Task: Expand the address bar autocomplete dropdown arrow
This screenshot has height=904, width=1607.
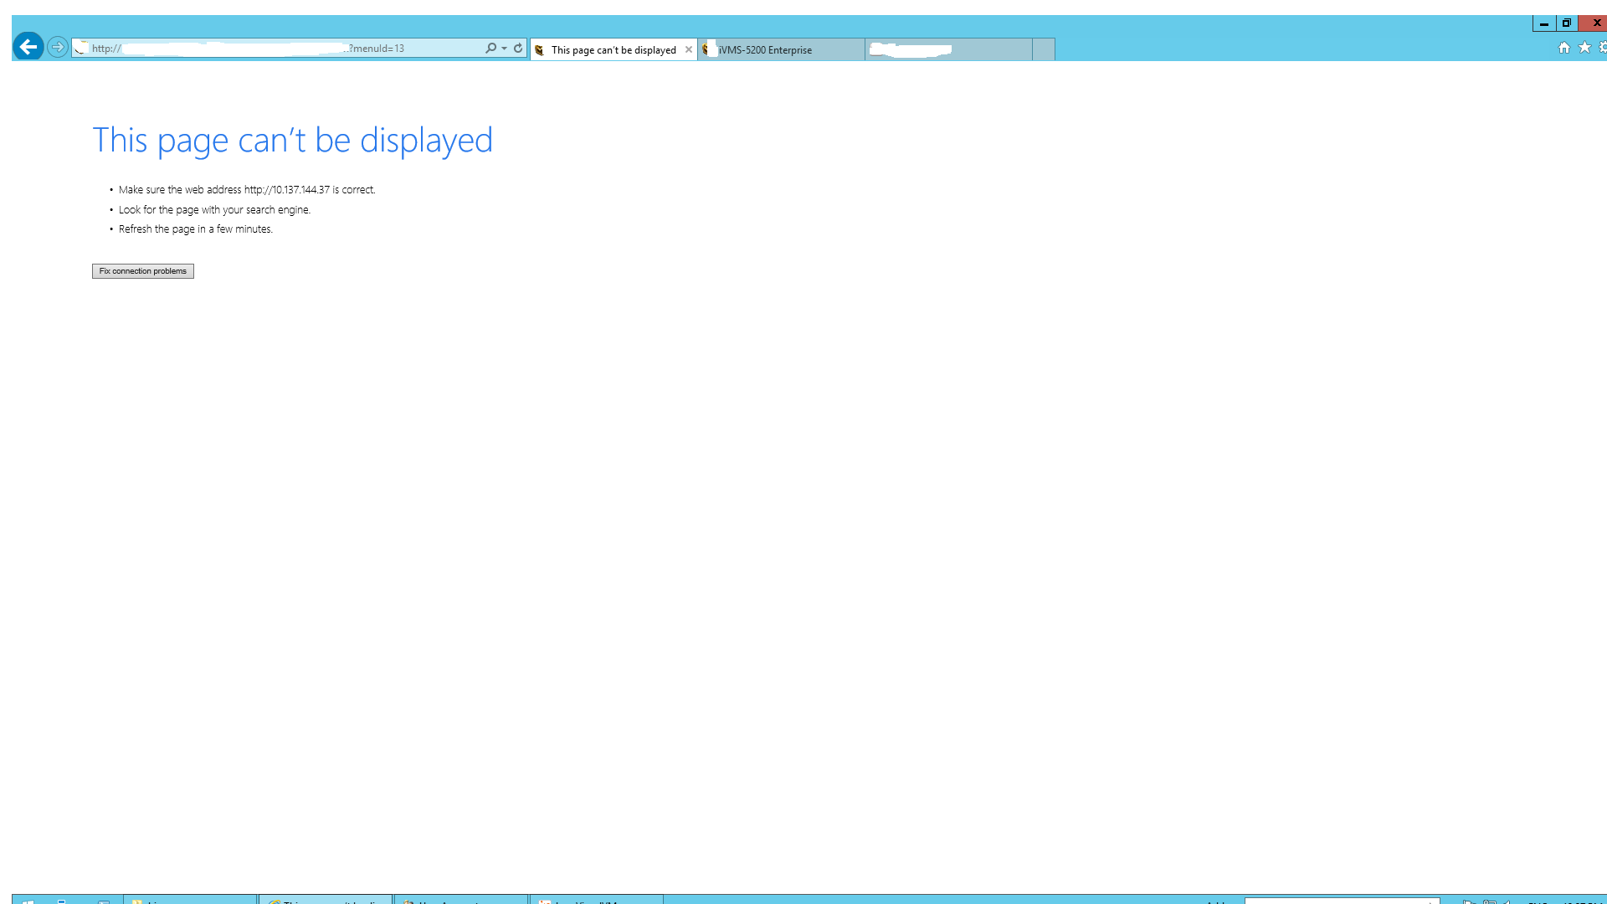Action: 504,49
